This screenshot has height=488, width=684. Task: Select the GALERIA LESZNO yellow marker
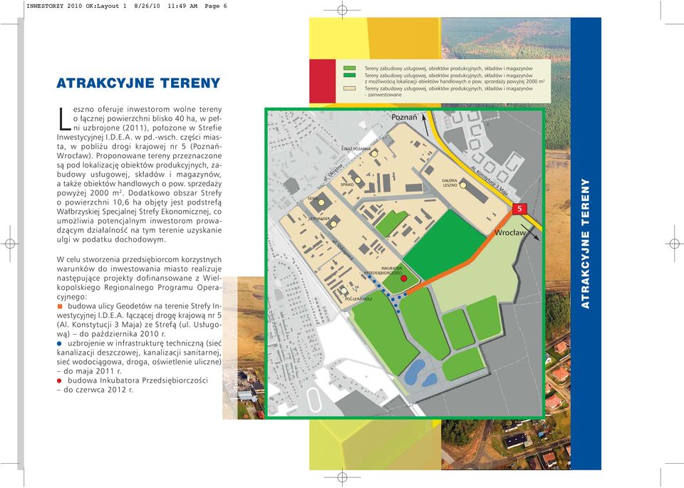(463, 185)
